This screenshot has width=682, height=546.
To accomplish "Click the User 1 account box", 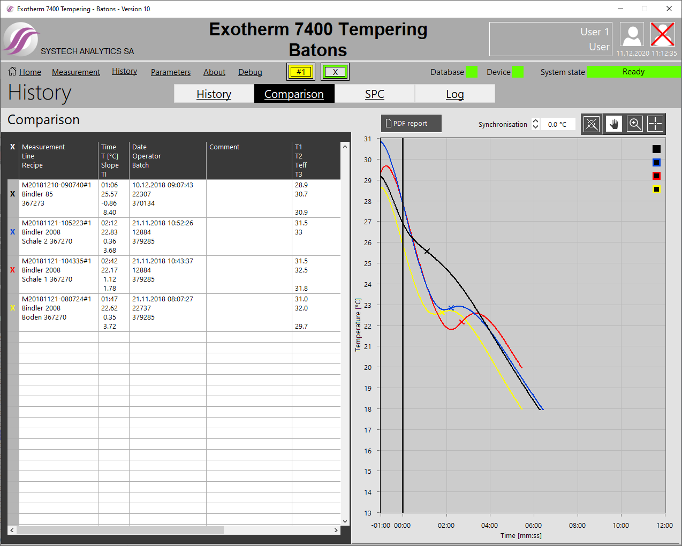I will click(x=550, y=39).
